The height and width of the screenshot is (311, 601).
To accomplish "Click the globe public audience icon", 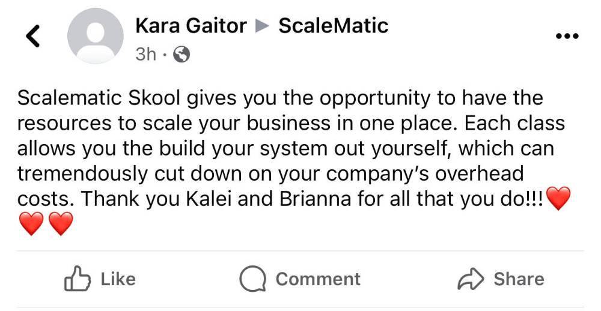I will (x=182, y=55).
